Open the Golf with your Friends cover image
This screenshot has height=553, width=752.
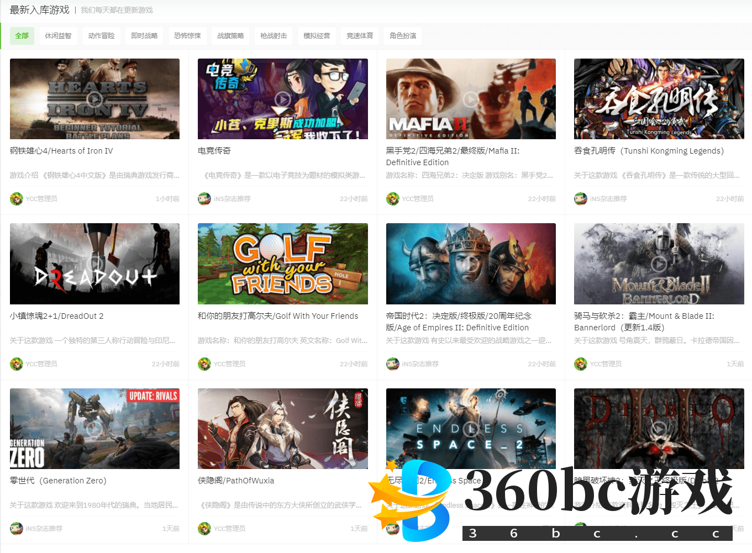283,264
